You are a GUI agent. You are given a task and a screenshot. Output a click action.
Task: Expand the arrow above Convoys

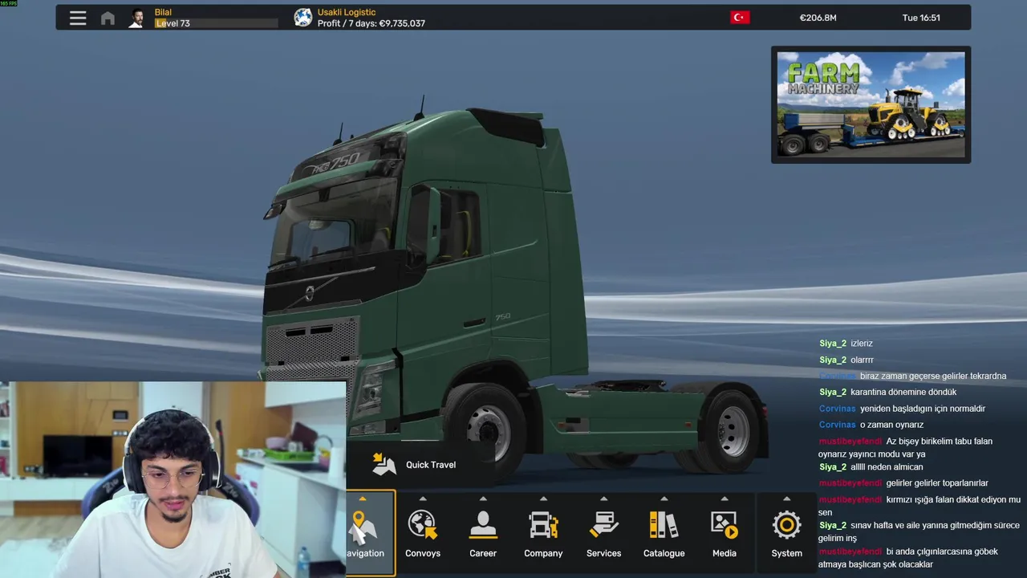[423, 499]
